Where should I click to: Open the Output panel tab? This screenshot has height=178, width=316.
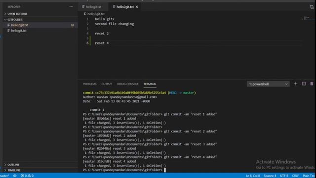coord(107,84)
